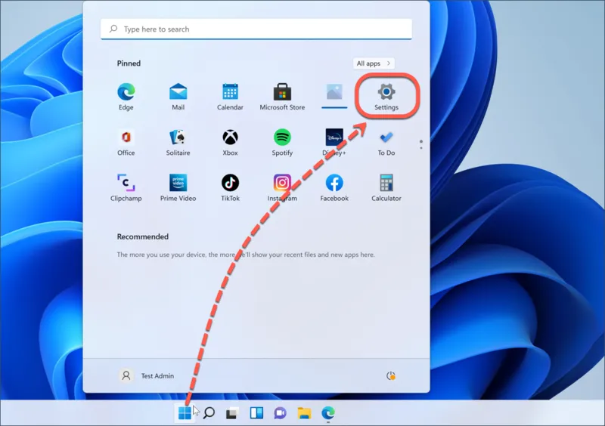Screen dimensions: 605x426
Task: Click the Windows Start button on taskbar
Action: [185, 413]
